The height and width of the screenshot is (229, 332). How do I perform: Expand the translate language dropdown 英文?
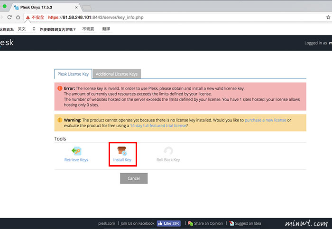(26, 29)
